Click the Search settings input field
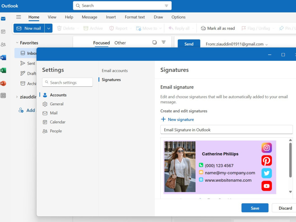This screenshot has width=296, height=222. pos(67,82)
